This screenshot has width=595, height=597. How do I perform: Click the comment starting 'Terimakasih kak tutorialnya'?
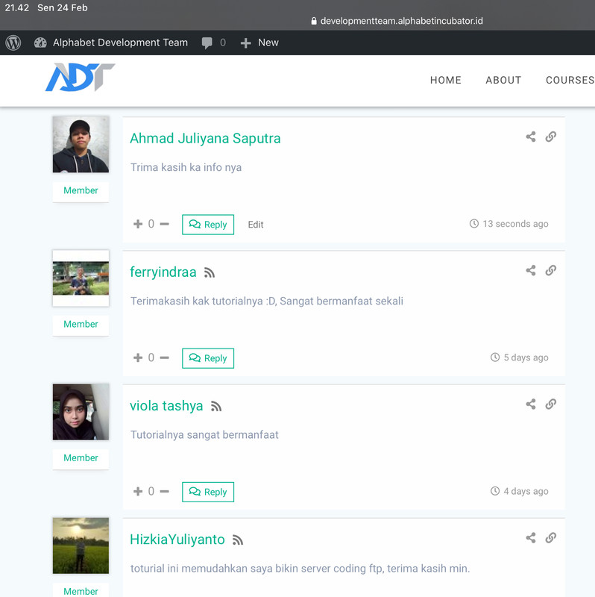[267, 301]
